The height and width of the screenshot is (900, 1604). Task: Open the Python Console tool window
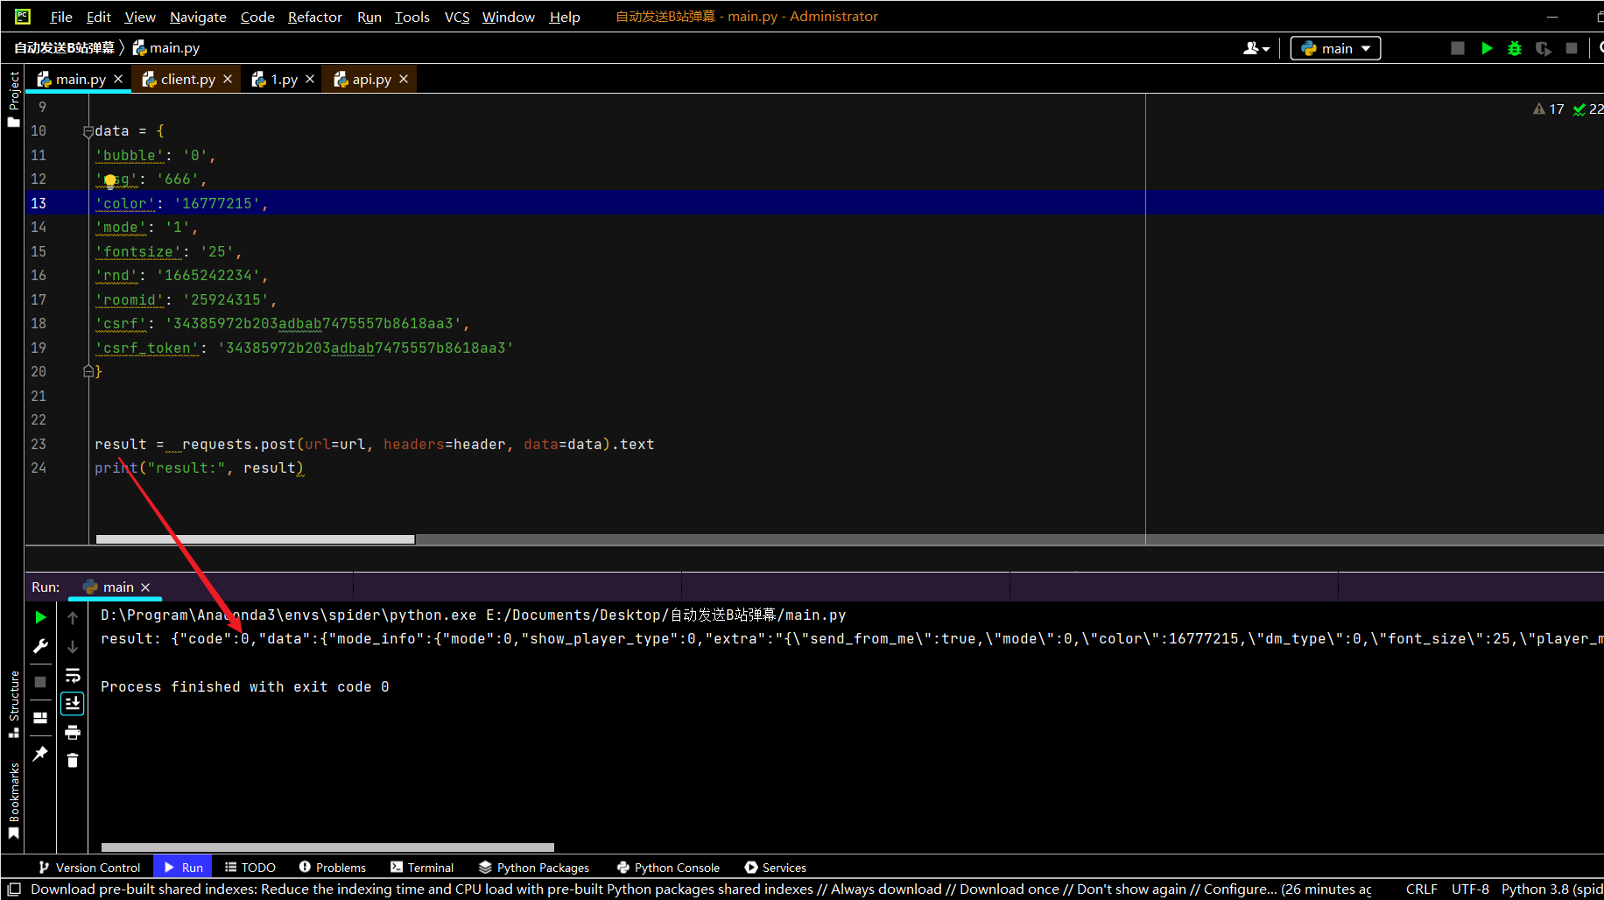point(668,868)
